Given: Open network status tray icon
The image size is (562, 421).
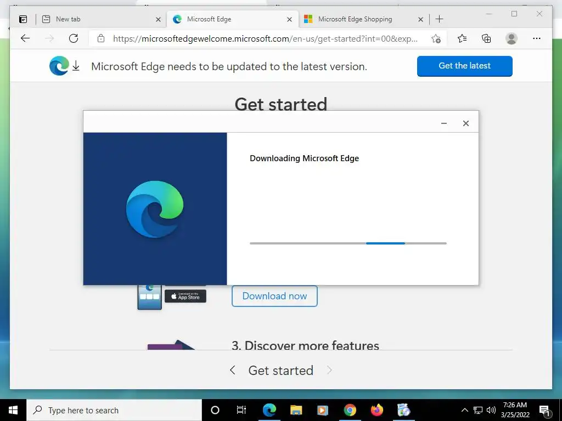Looking at the screenshot, I should (478, 410).
